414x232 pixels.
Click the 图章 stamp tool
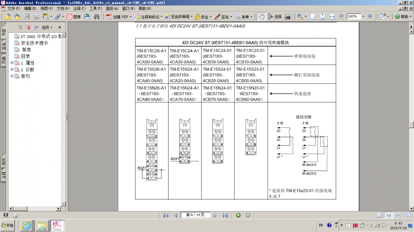73,16
